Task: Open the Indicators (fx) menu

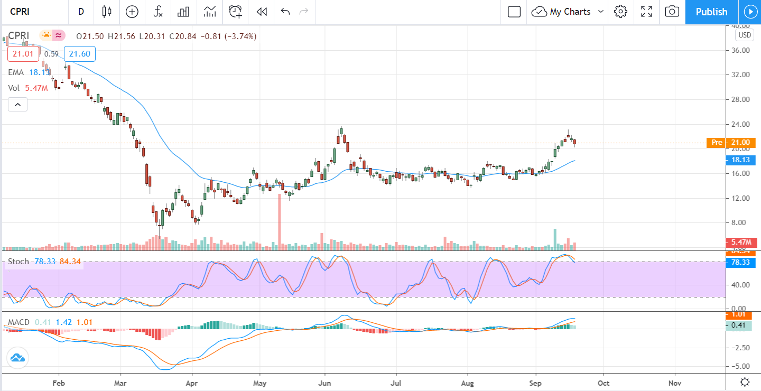Action: (x=158, y=12)
